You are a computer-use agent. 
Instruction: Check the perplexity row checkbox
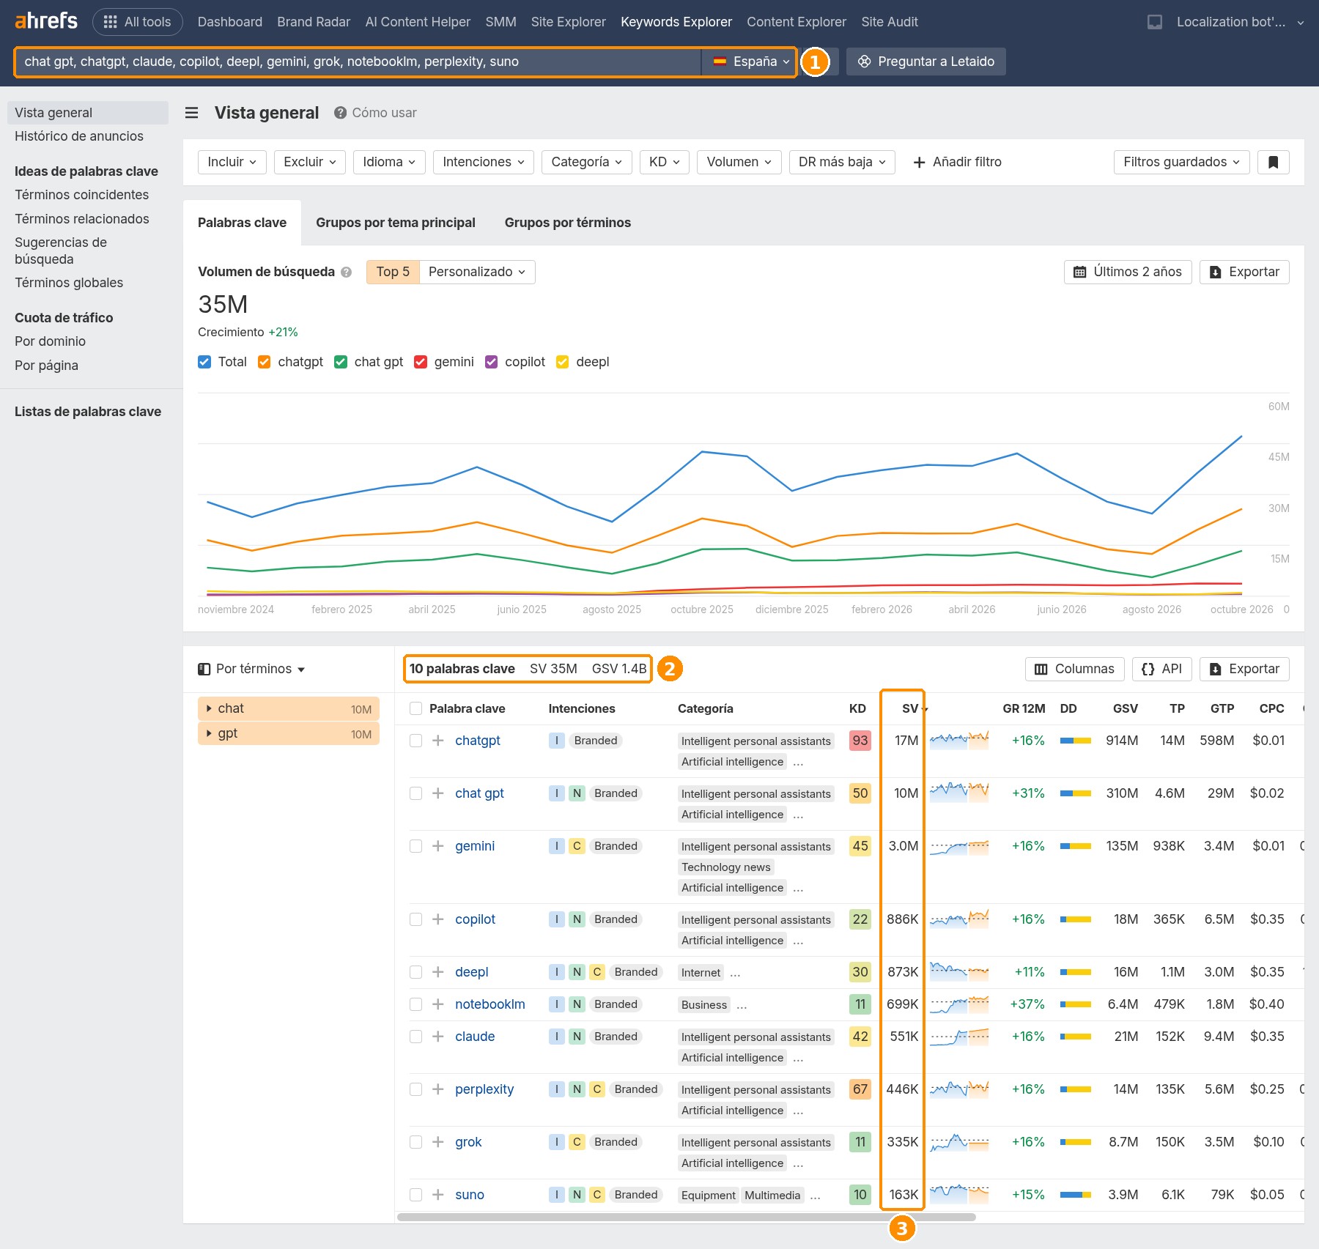pos(415,1089)
